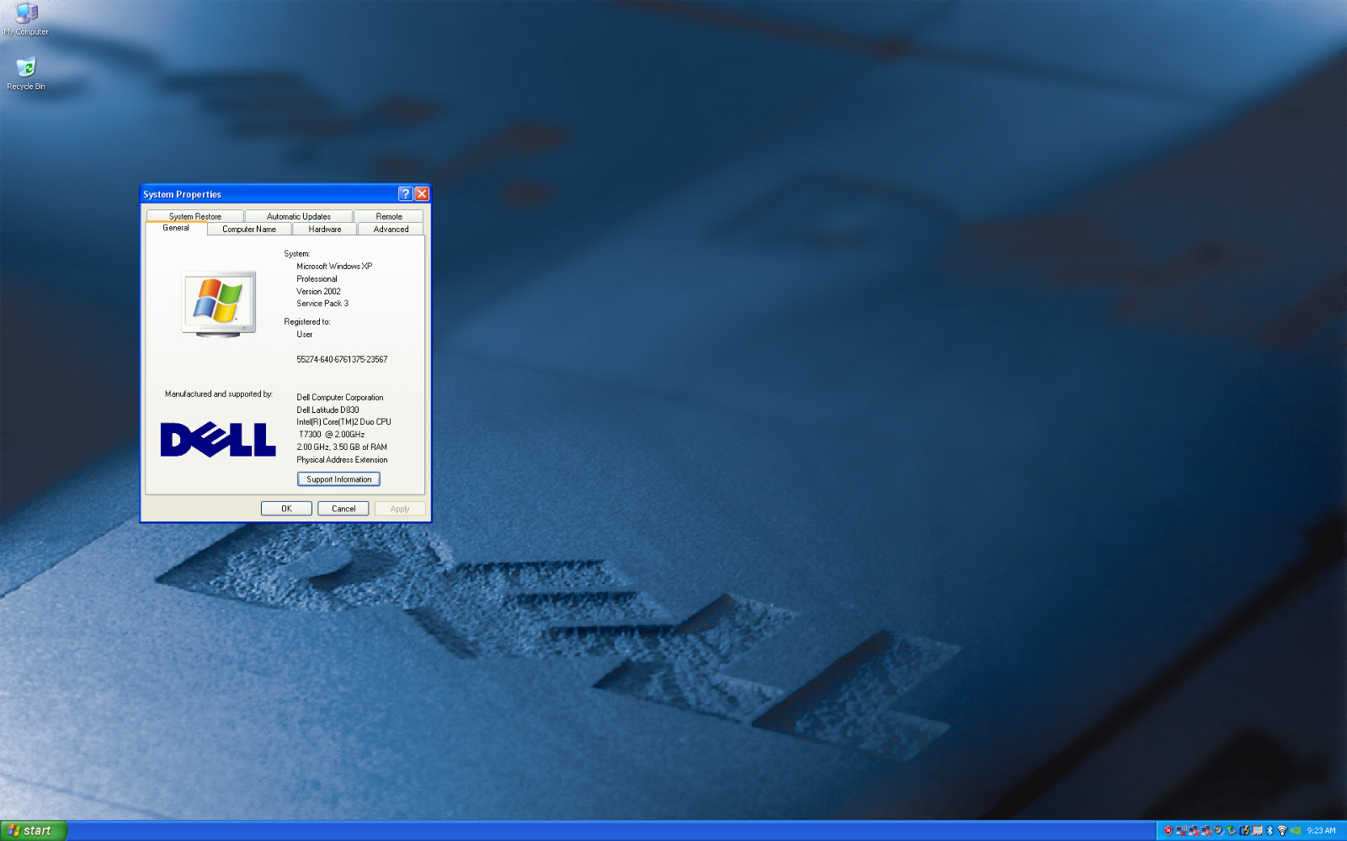Click the "Manufactured and supported by:" label
This screenshot has height=841, width=1347.
tap(219, 394)
